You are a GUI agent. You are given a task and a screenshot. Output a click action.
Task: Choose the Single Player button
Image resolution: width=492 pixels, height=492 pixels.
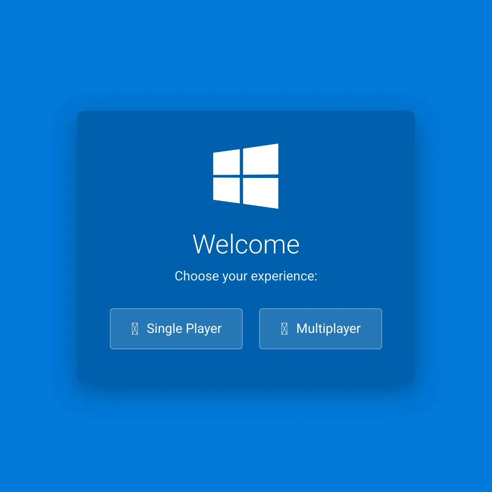coord(176,329)
